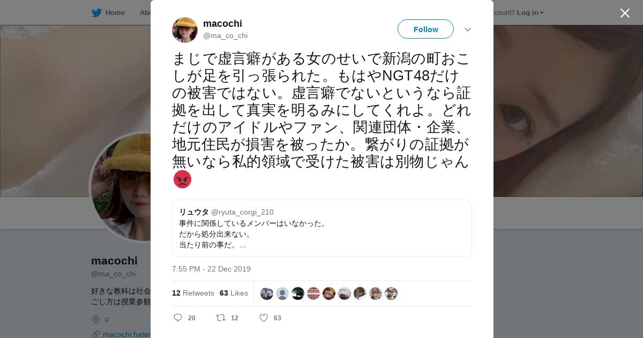643x338 pixels.
Task: Click the retweet arrows icon
Action: pos(221,318)
